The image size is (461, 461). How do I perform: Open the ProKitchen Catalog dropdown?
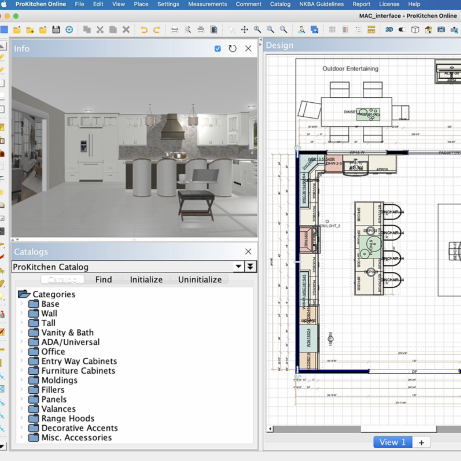point(238,267)
